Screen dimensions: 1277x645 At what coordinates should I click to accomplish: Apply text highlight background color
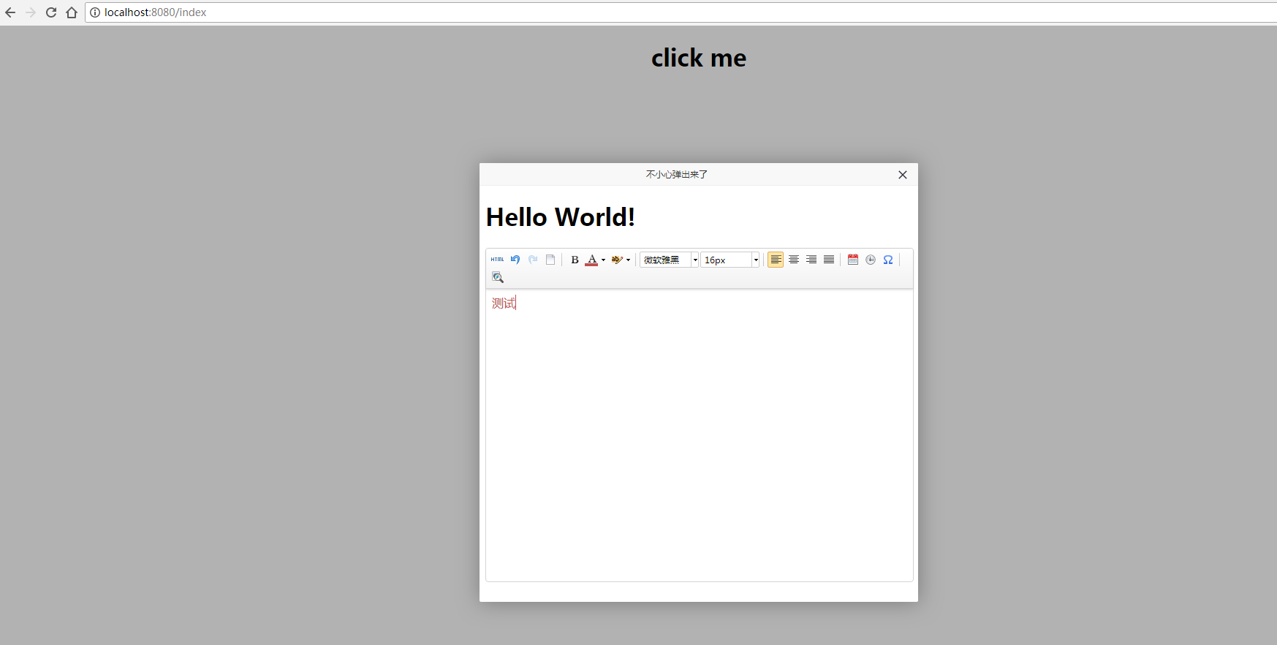(x=617, y=260)
